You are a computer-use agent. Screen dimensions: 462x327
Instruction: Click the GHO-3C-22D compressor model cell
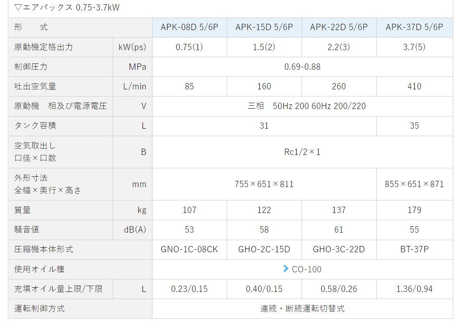point(339,249)
